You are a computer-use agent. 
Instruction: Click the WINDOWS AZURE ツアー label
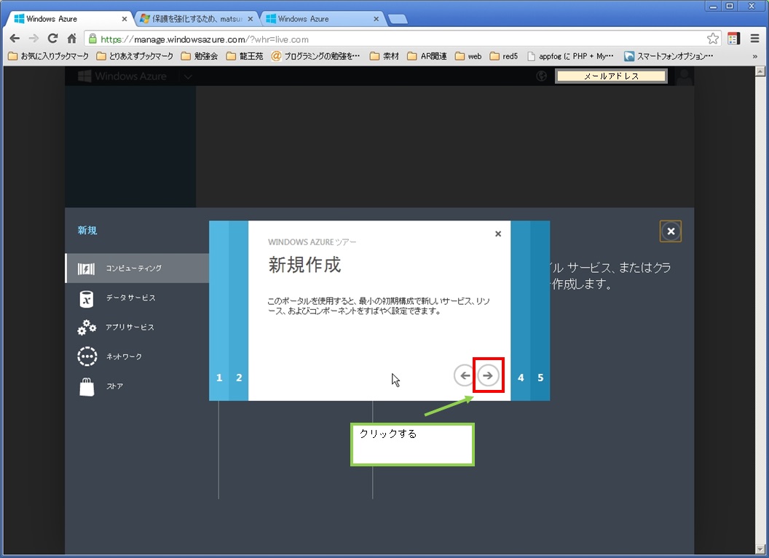click(312, 242)
